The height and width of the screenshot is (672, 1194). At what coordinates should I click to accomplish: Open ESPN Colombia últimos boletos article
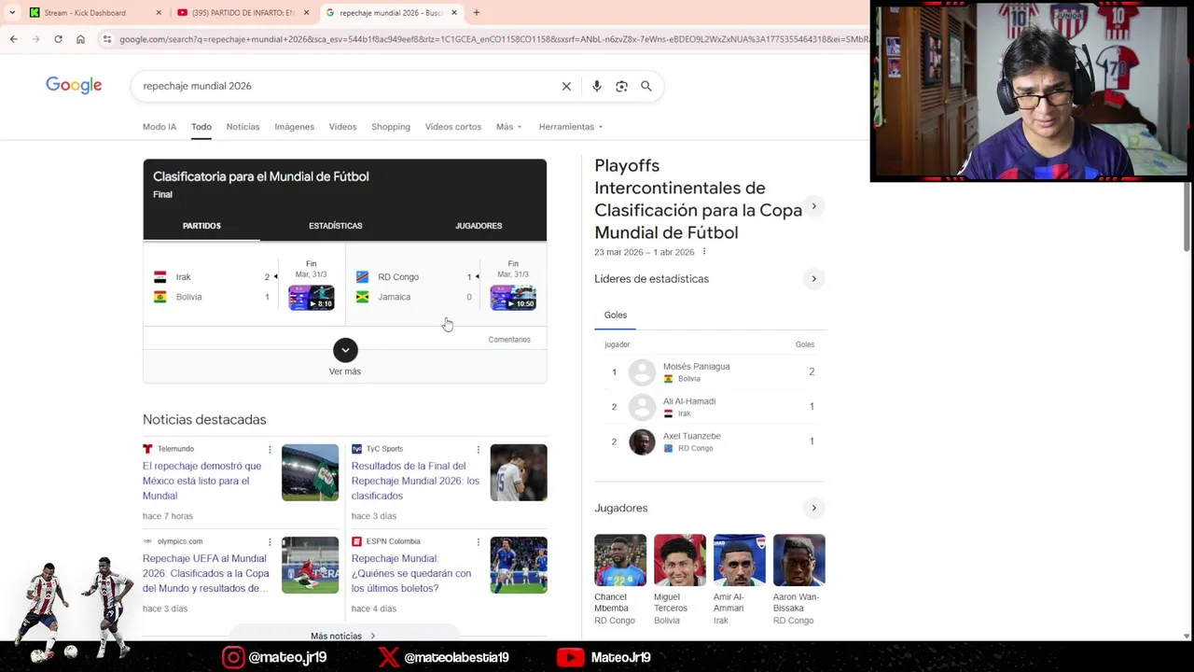click(411, 573)
